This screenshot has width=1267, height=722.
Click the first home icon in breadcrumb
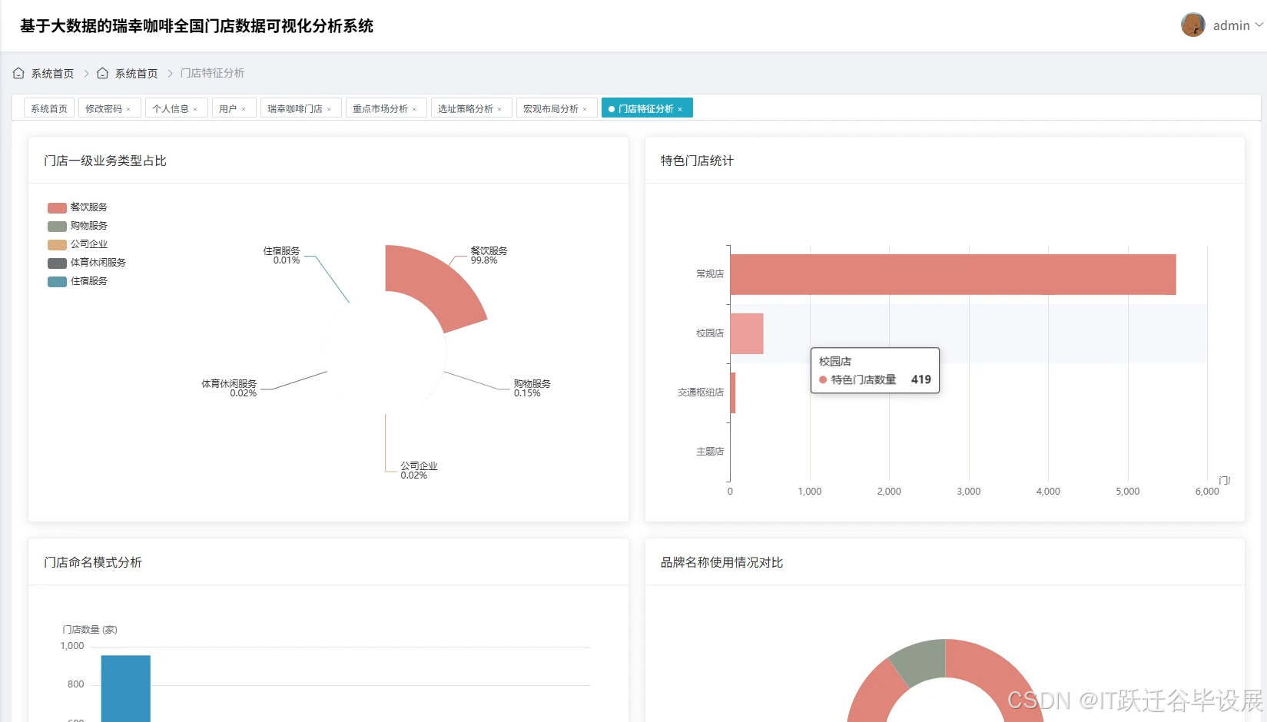point(18,73)
